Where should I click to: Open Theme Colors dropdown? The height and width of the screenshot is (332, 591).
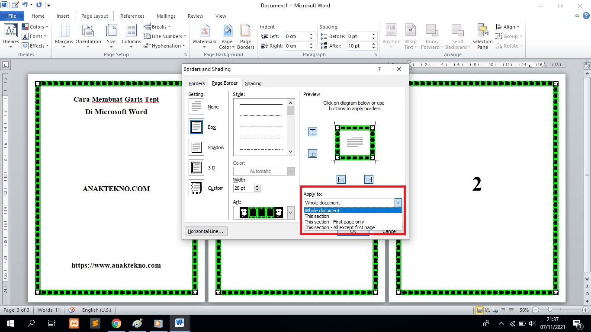(35, 27)
